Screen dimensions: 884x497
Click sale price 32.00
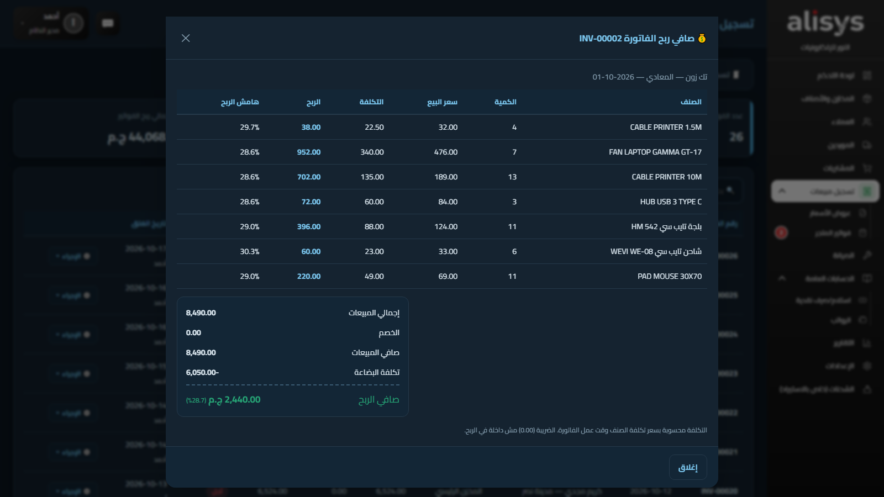tap(448, 127)
